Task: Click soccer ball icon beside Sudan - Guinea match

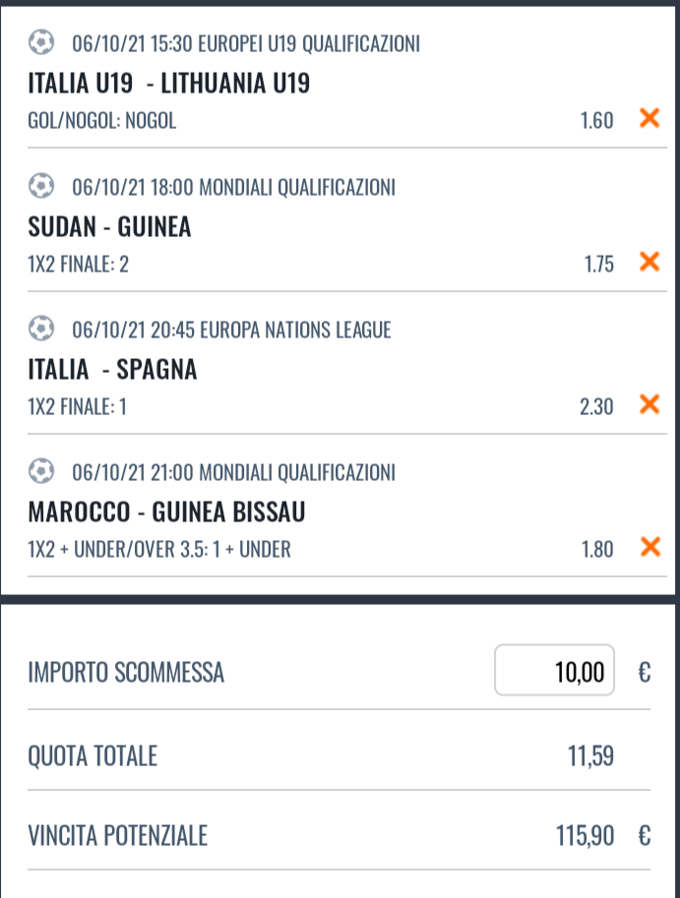Action: (41, 186)
